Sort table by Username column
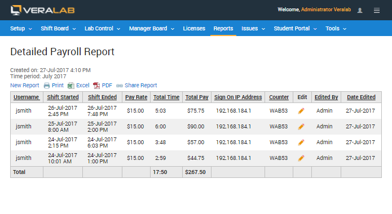 tap(27, 97)
